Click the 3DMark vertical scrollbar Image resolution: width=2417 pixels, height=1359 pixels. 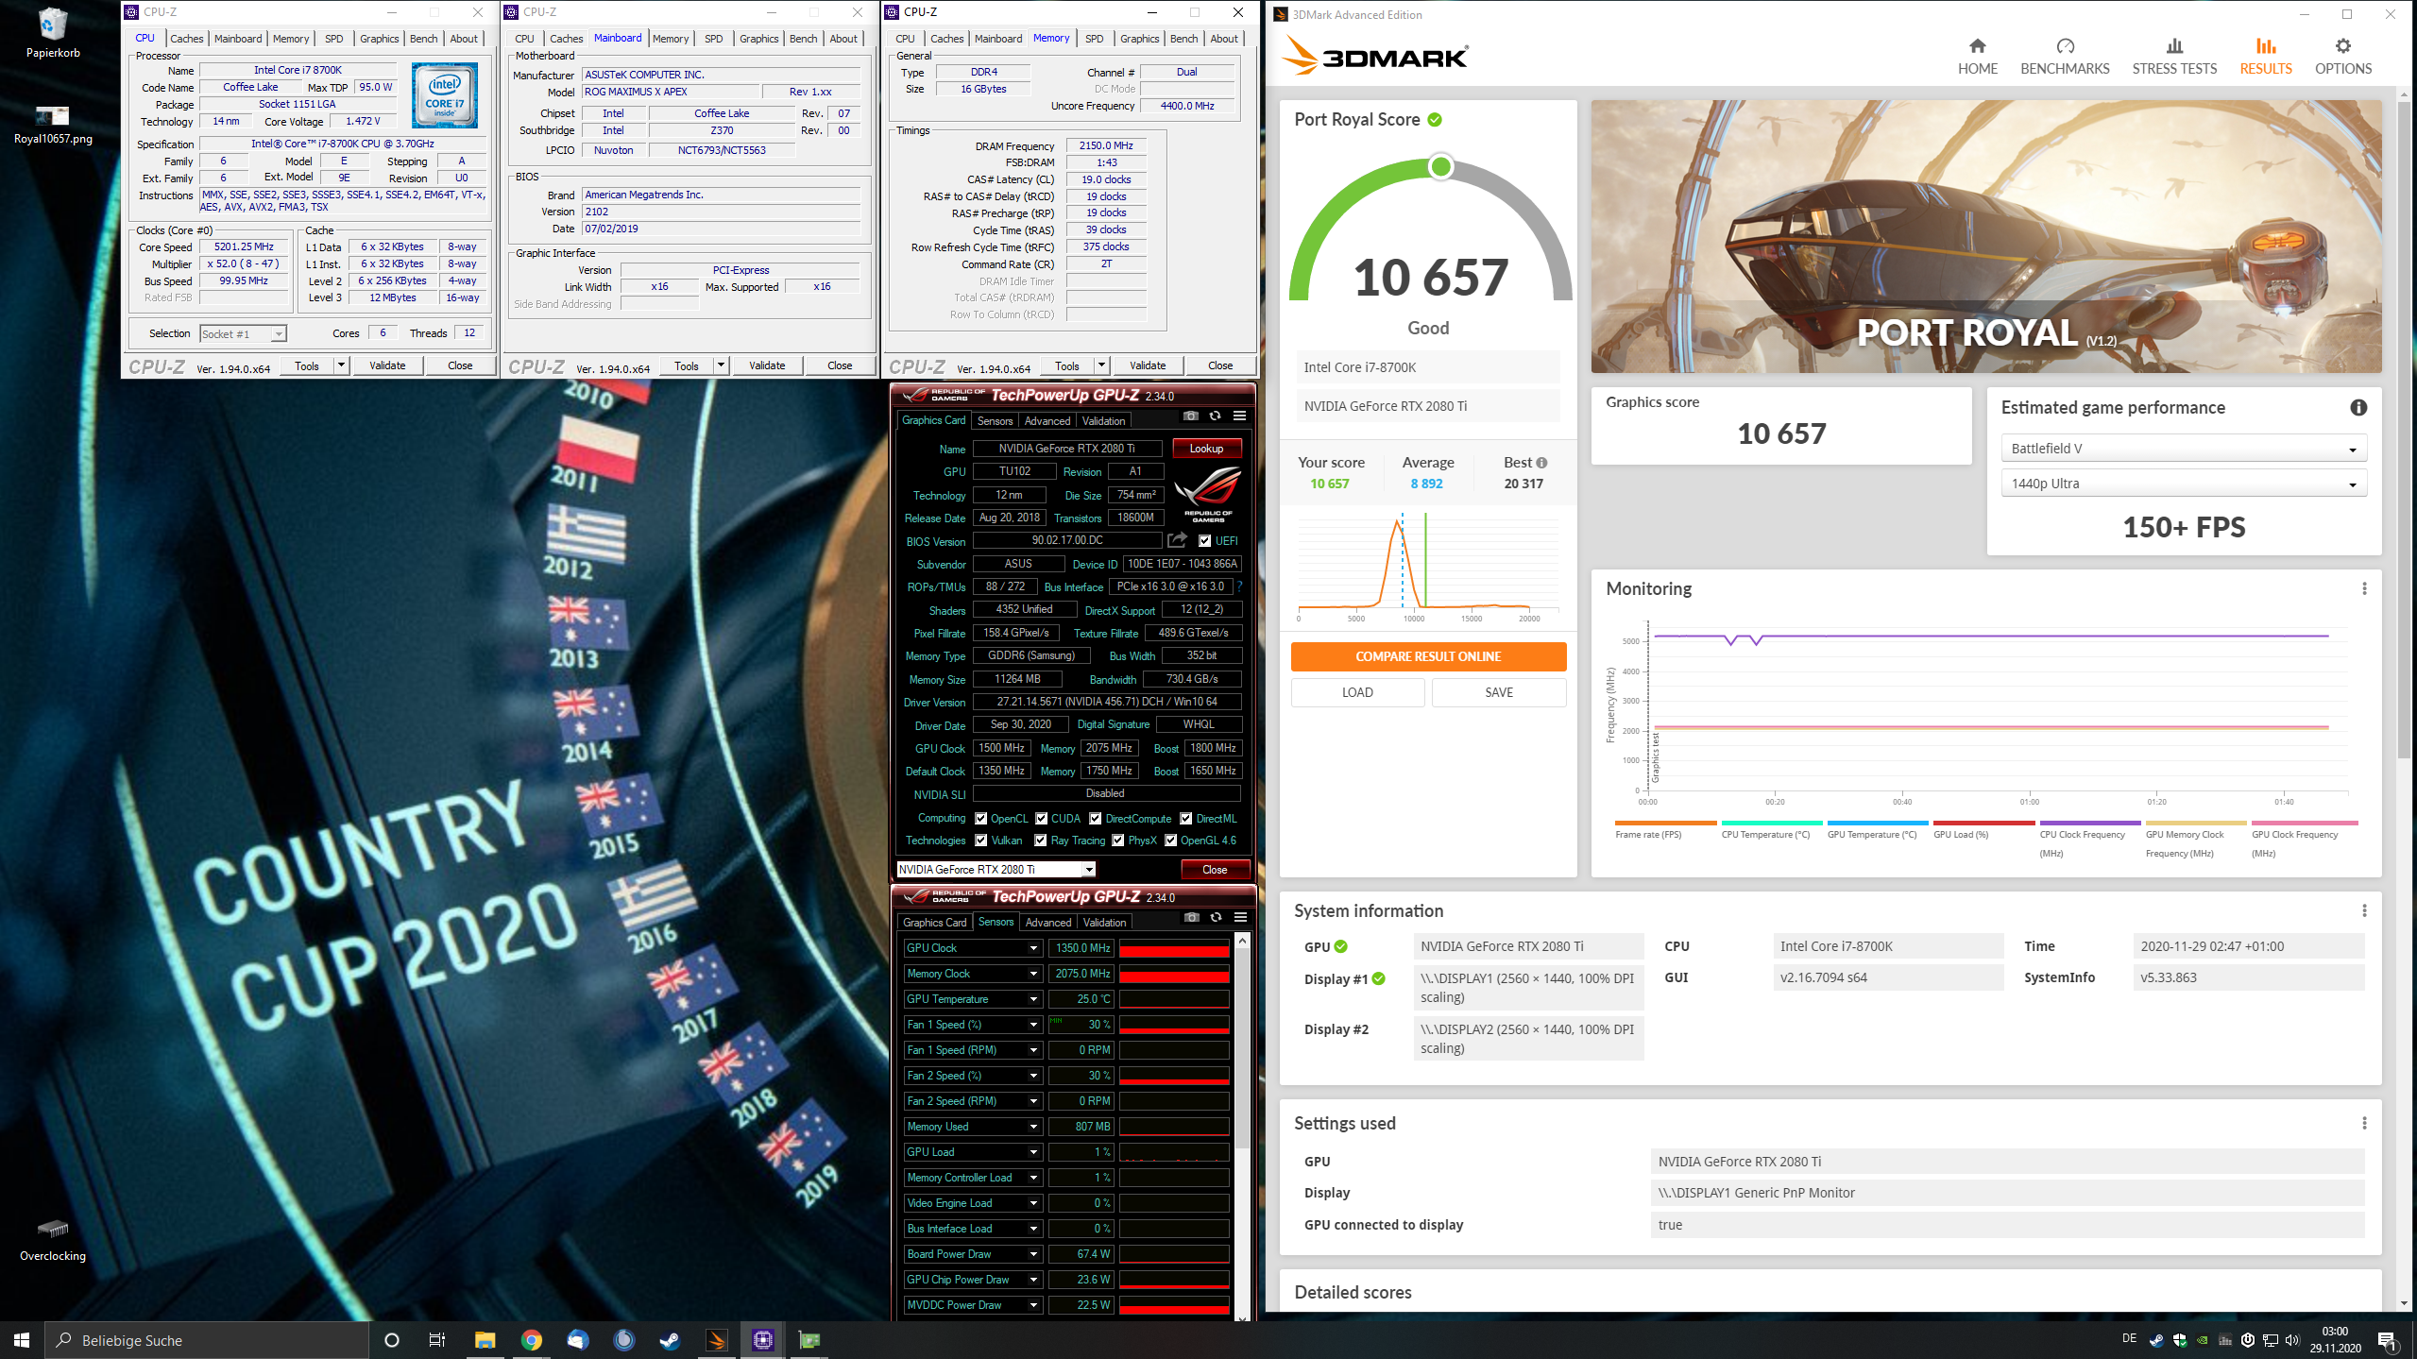pyautogui.click(x=2404, y=430)
